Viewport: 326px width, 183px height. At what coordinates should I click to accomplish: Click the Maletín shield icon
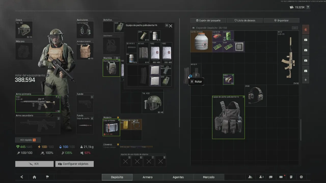pos(118,118)
